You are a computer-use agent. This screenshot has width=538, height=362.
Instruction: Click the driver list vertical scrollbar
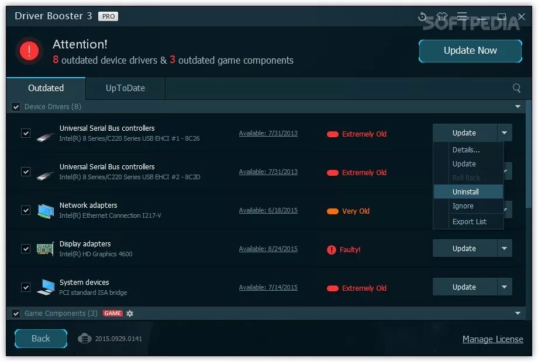point(529,154)
